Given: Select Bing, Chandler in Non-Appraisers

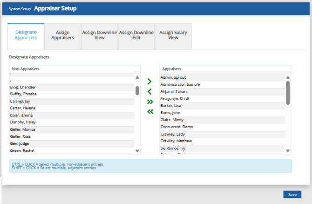Looking at the screenshot, I should click(23, 87).
